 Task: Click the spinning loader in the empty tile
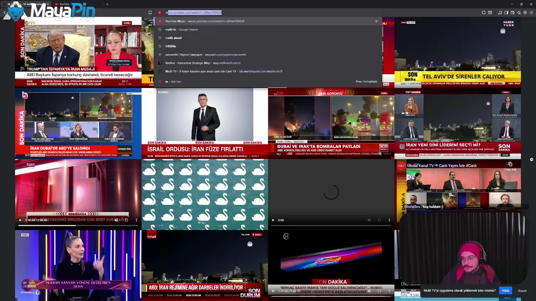click(331, 192)
